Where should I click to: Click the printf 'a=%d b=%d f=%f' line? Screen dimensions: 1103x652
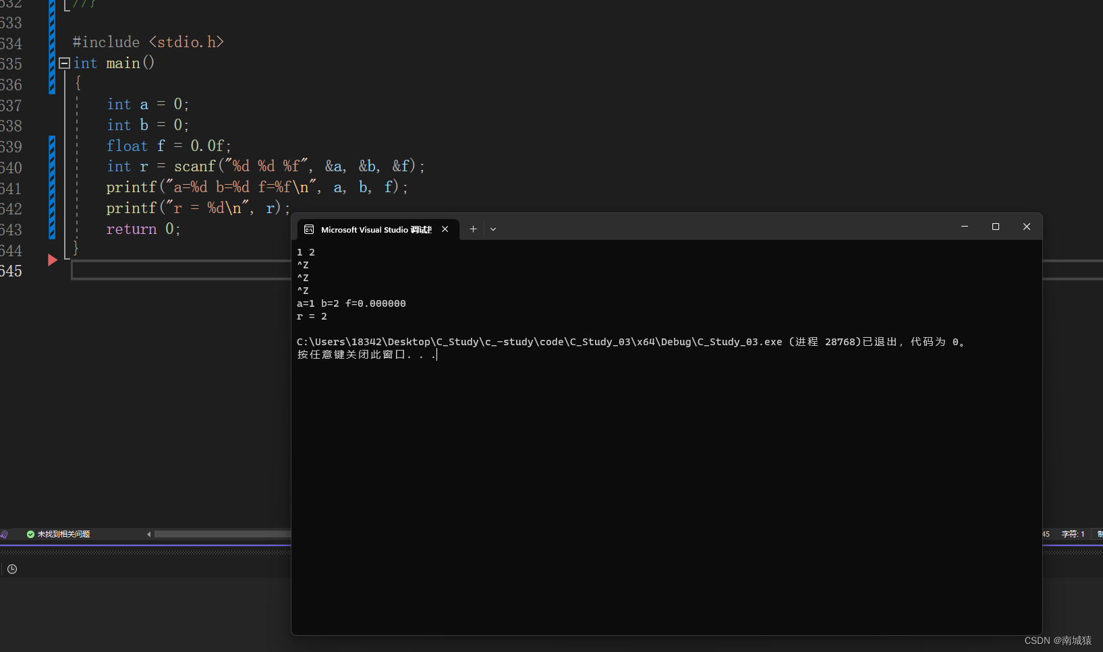click(257, 187)
